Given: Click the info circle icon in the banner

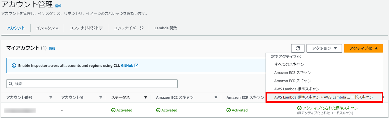Looking at the screenshot, I should pos(14,65).
